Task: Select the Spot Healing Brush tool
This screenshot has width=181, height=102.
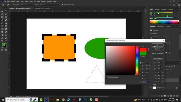Action: pos(6,20)
